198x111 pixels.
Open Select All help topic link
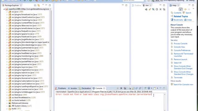tap(178, 63)
